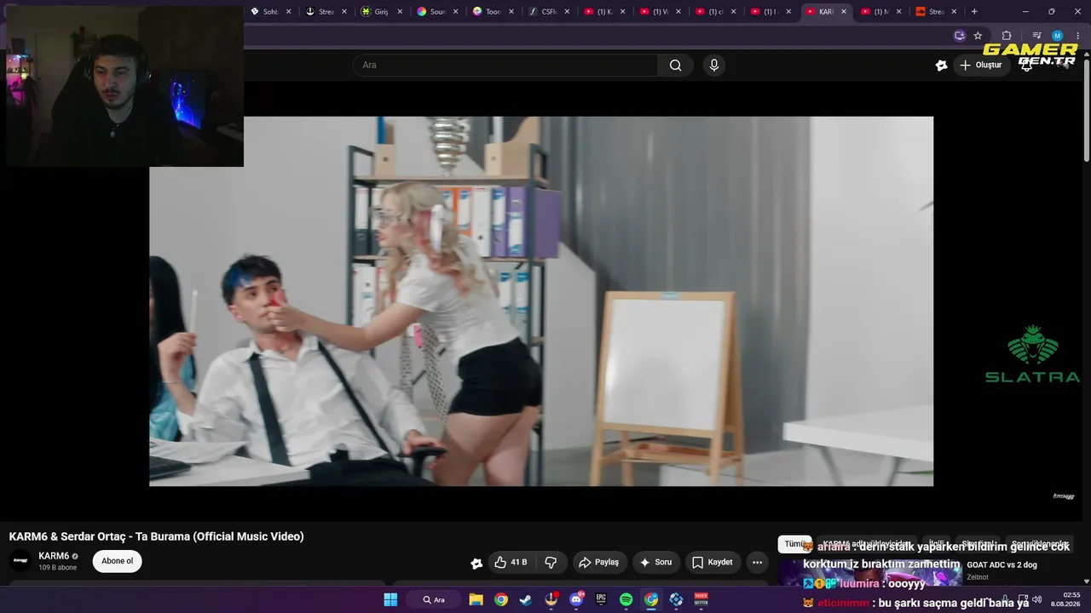Click the screen cast icon in address bar

click(960, 36)
